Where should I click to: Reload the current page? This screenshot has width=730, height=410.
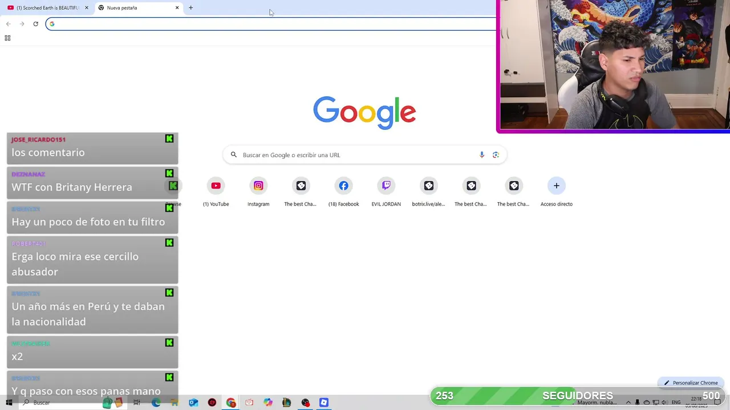pos(35,24)
